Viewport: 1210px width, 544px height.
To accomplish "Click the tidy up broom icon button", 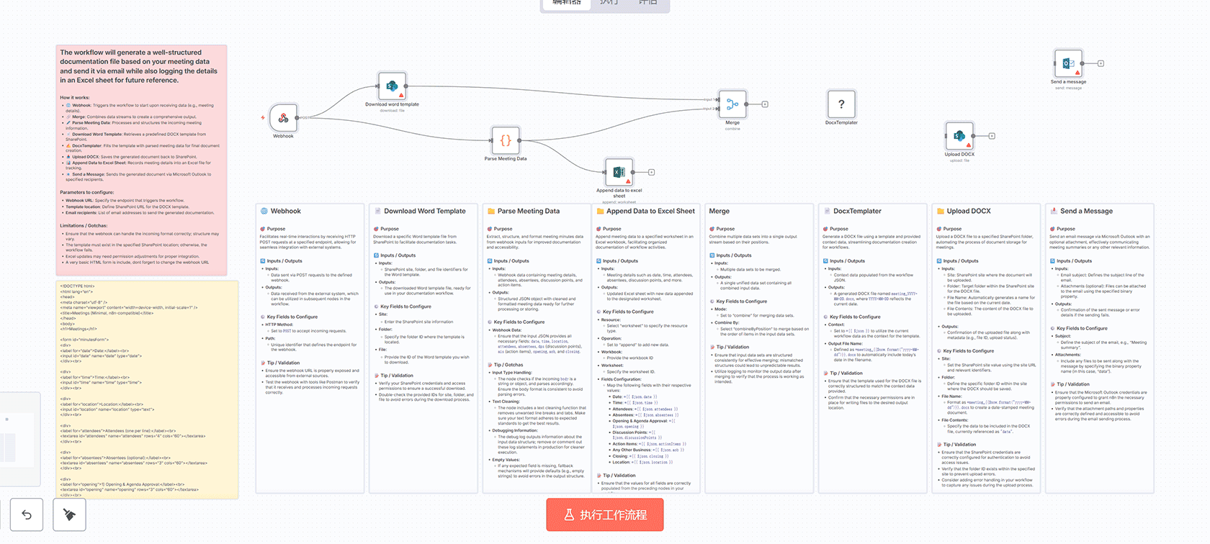I will tap(69, 514).
